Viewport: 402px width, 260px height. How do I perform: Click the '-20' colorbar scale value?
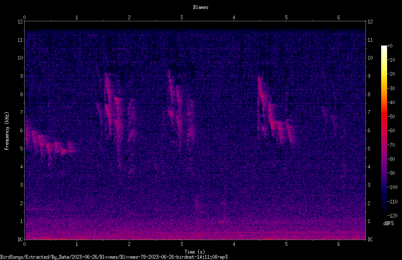coord(391,74)
